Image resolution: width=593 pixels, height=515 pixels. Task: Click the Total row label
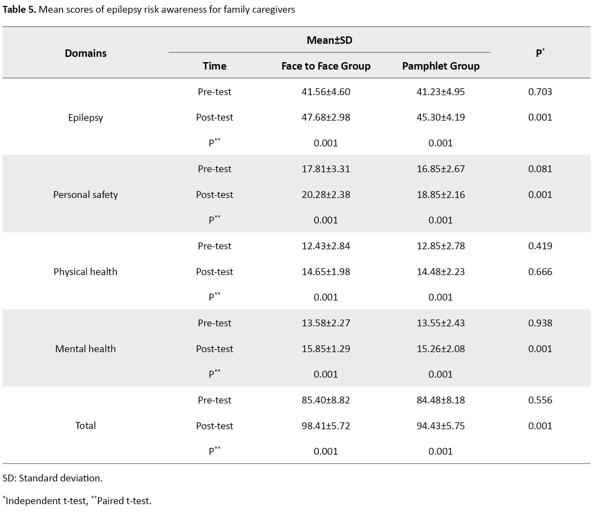click(86, 425)
